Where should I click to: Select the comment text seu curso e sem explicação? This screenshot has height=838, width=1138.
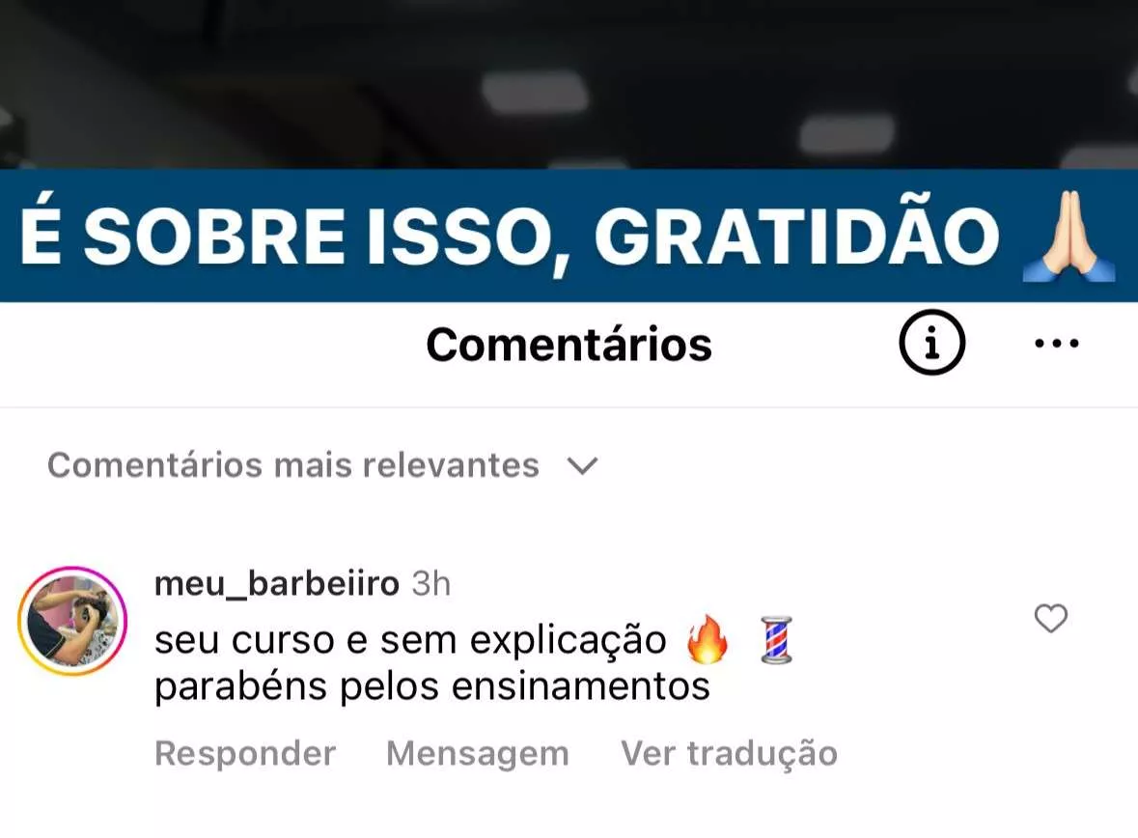point(410,641)
